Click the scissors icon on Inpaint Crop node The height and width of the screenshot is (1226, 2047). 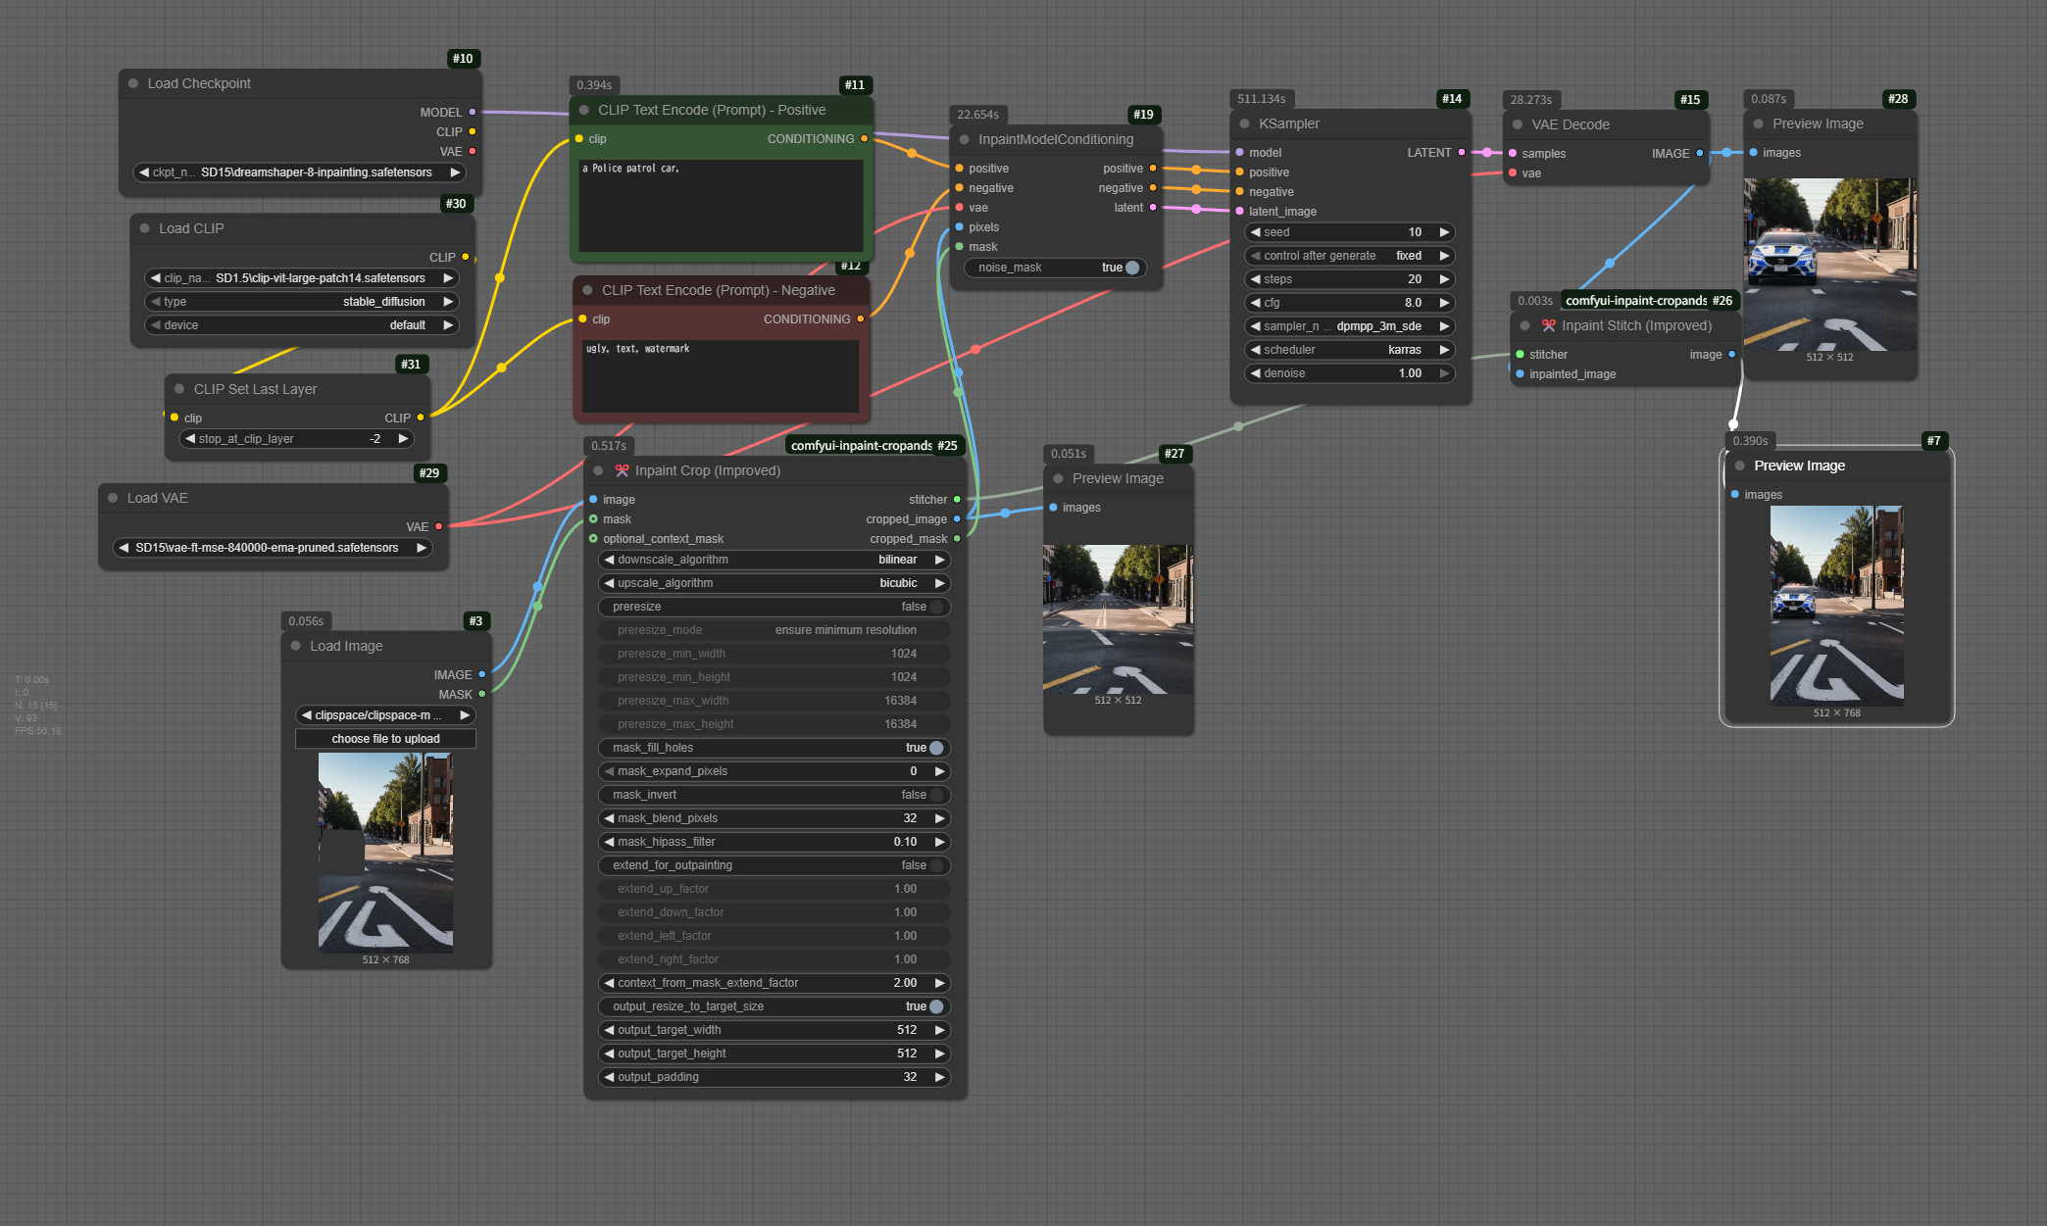(x=622, y=471)
